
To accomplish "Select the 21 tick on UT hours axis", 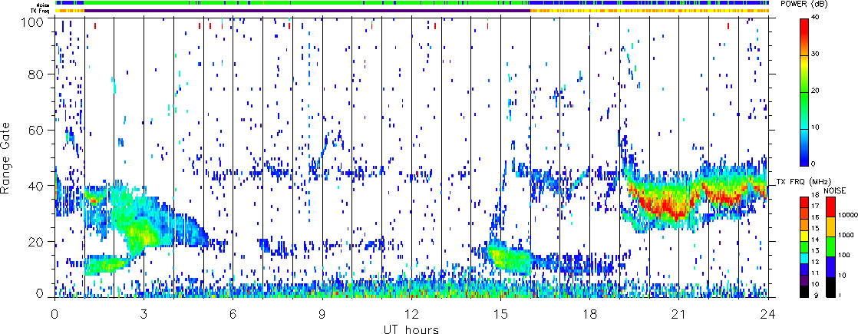I will point(678,314).
